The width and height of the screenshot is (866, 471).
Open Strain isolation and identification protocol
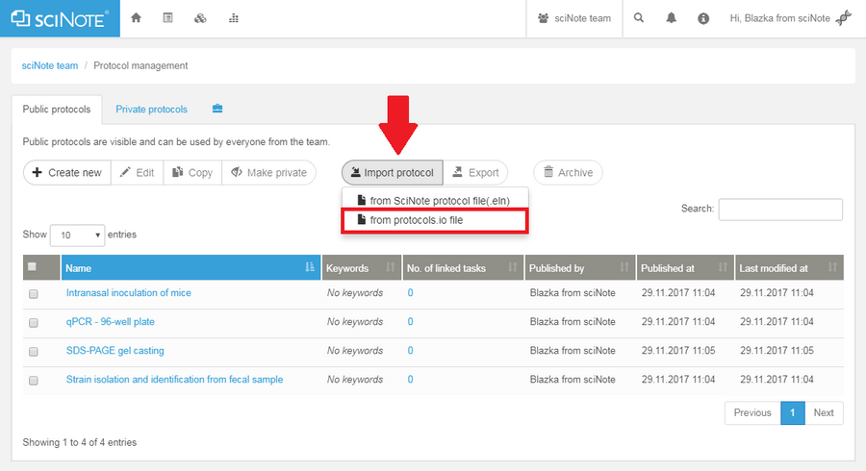[x=174, y=380]
